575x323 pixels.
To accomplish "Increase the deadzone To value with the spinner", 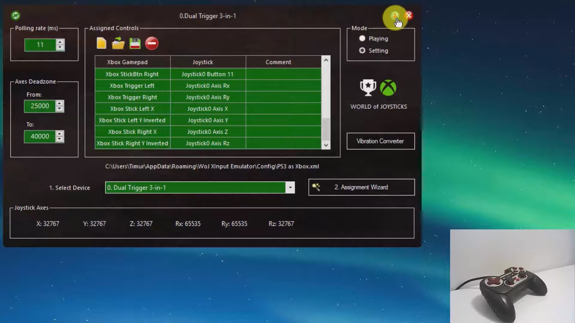I will pyautogui.click(x=60, y=134).
